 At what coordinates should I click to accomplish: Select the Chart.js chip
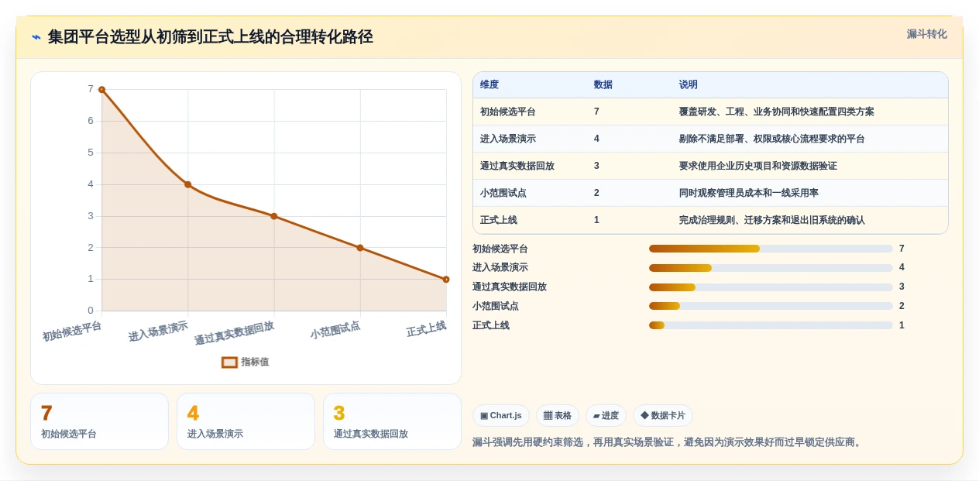(x=501, y=416)
